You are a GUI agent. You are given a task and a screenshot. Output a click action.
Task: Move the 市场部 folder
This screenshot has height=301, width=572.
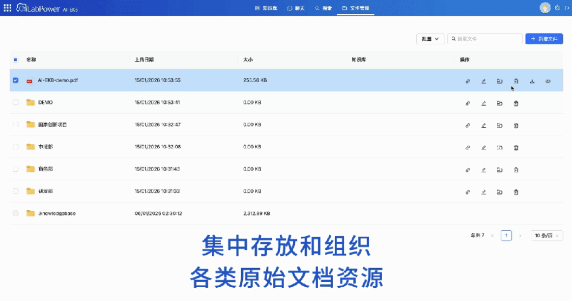[500, 148]
